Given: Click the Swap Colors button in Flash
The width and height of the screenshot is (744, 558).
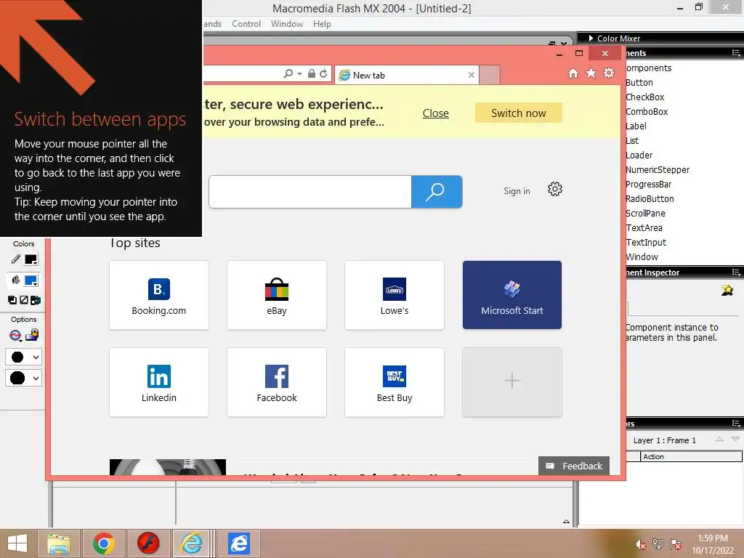Looking at the screenshot, I should (36, 300).
